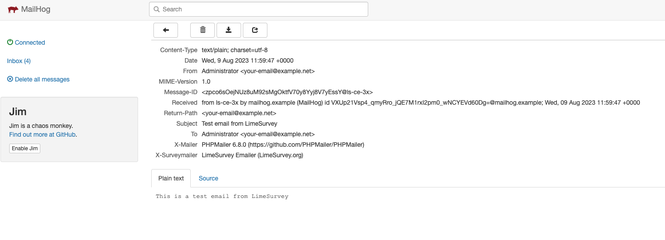
Task: Focus the Search input field
Action: coord(263,9)
